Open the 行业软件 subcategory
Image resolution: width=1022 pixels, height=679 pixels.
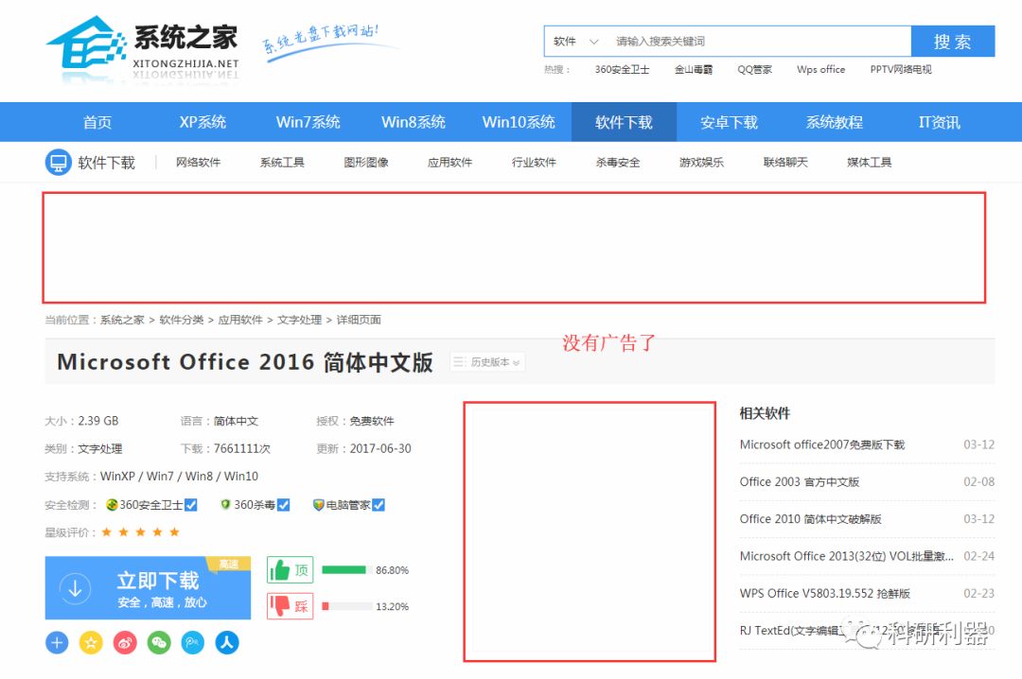coord(534,163)
